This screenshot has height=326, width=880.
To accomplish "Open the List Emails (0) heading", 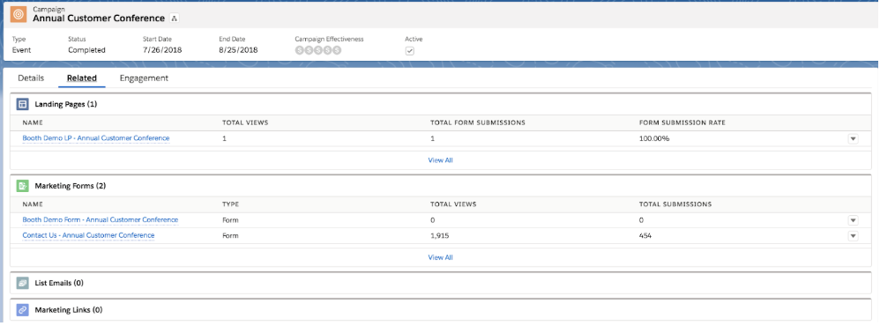I will point(59,284).
